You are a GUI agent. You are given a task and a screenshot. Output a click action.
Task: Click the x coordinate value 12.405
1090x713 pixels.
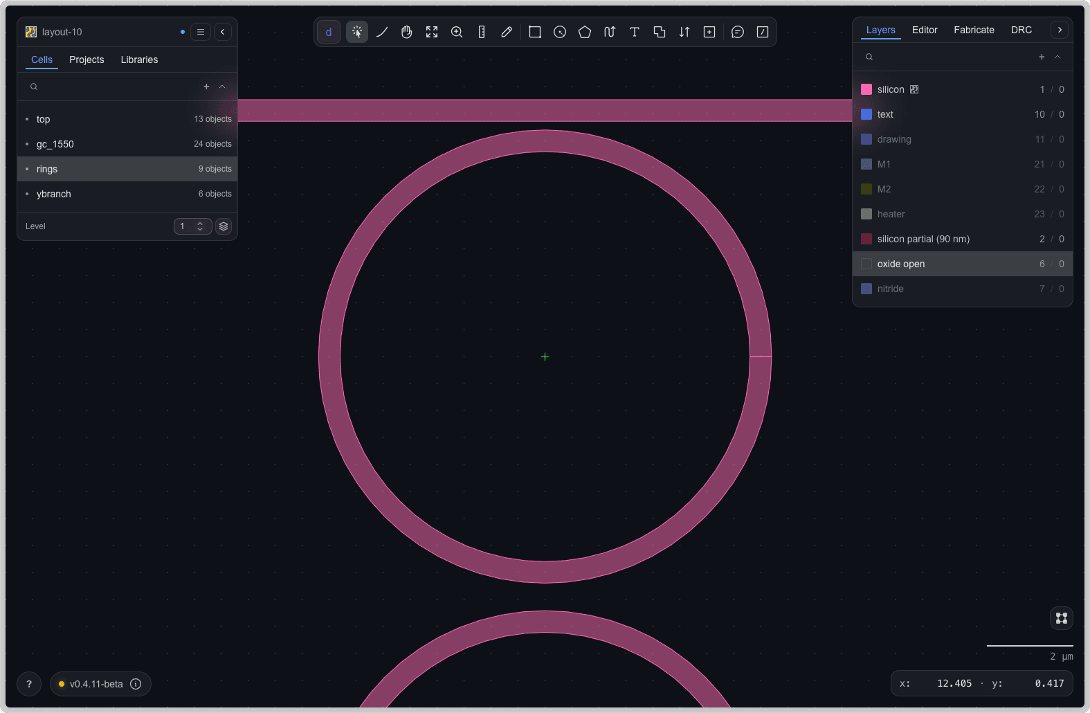click(x=954, y=683)
